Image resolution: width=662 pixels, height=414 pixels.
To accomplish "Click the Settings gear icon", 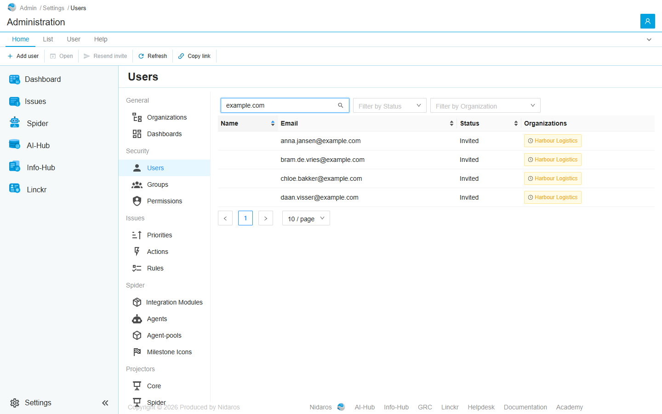I will click(x=15, y=403).
